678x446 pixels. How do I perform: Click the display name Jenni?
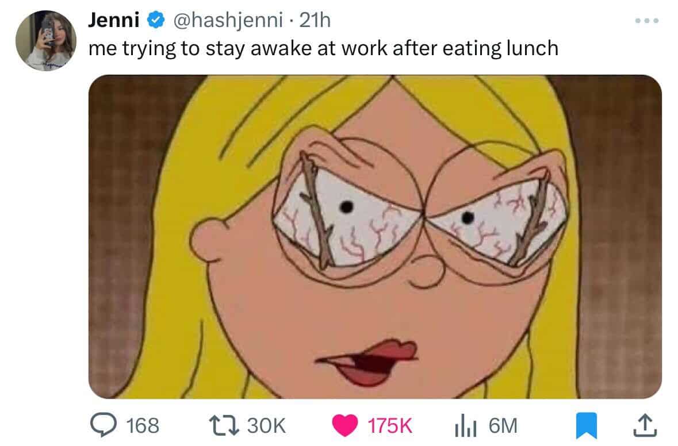click(x=114, y=21)
